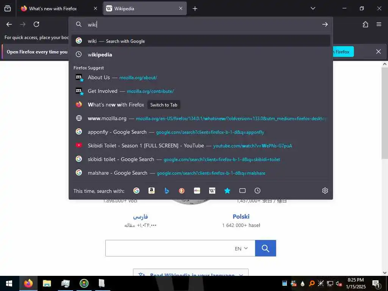Search this time with Wikipedia icon
Image resolution: width=388 pixels, height=291 pixels.
[212, 191]
